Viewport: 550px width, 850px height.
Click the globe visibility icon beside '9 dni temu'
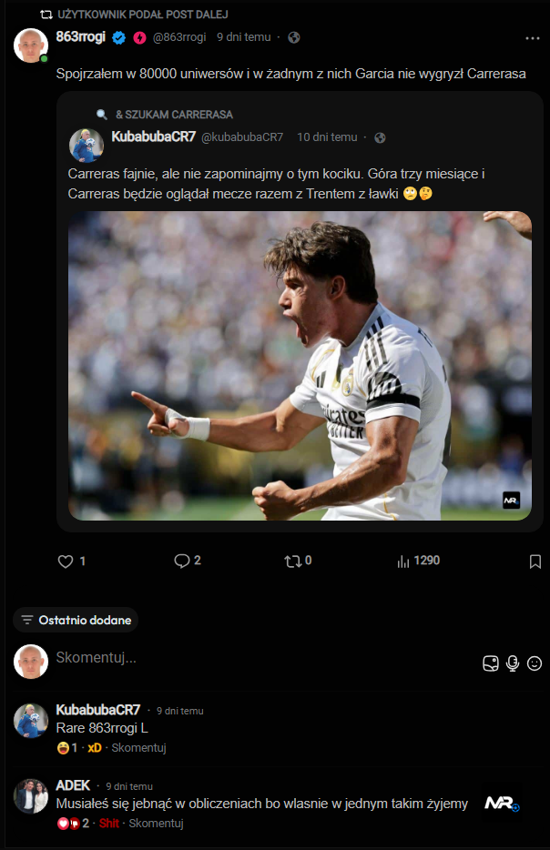pyautogui.click(x=293, y=37)
